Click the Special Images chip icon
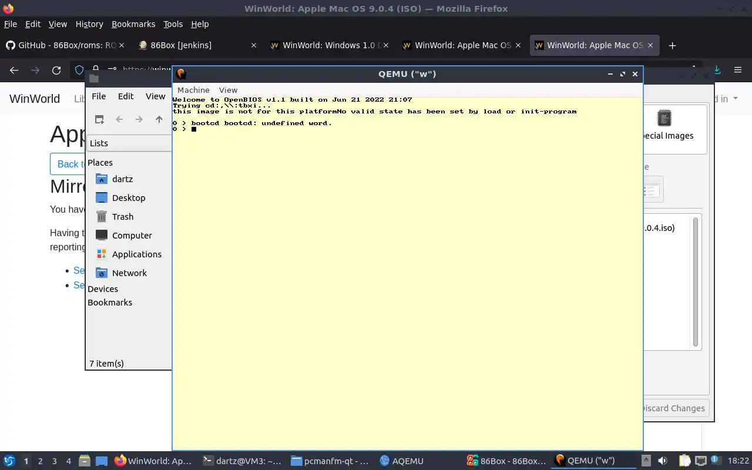752x470 pixels. [664, 118]
